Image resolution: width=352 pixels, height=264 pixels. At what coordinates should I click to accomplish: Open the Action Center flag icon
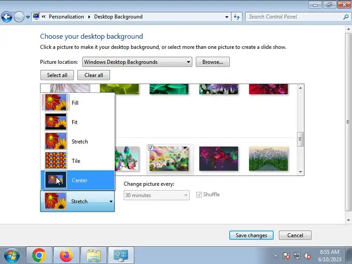(286, 256)
